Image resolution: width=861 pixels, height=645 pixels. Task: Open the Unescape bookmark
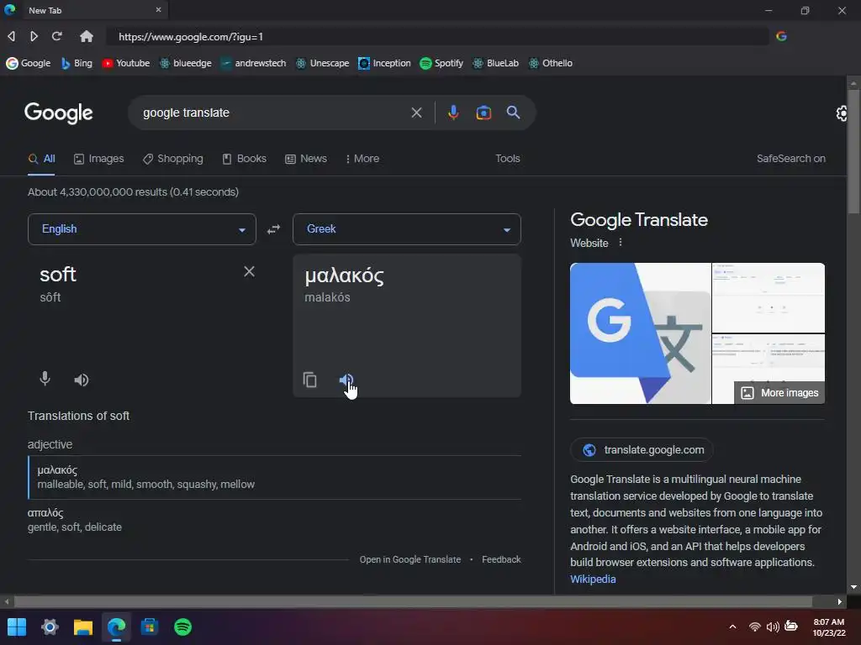(x=322, y=63)
